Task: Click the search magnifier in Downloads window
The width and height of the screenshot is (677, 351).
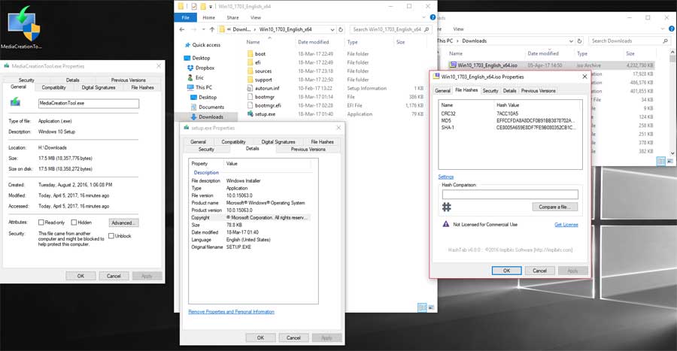Action: coord(665,41)
